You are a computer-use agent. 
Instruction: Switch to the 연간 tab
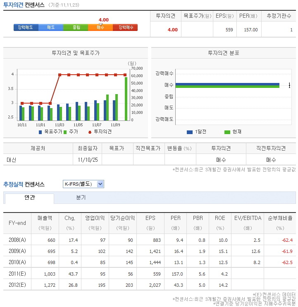click(x=29, y=198)
